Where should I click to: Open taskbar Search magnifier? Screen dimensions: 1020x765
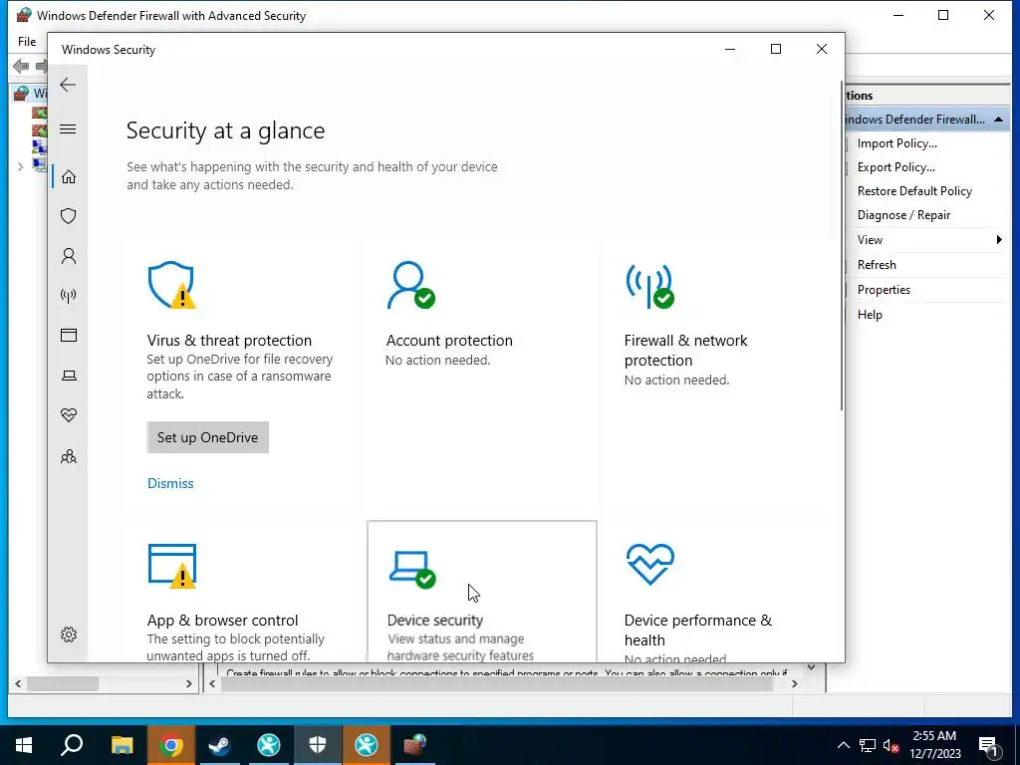click(x=72, y=745)
